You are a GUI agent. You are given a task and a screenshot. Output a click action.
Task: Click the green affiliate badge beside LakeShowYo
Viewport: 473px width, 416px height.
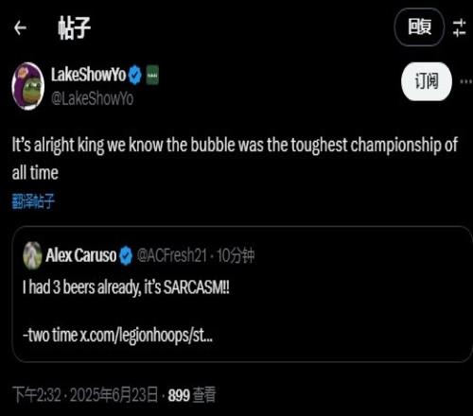152,75
